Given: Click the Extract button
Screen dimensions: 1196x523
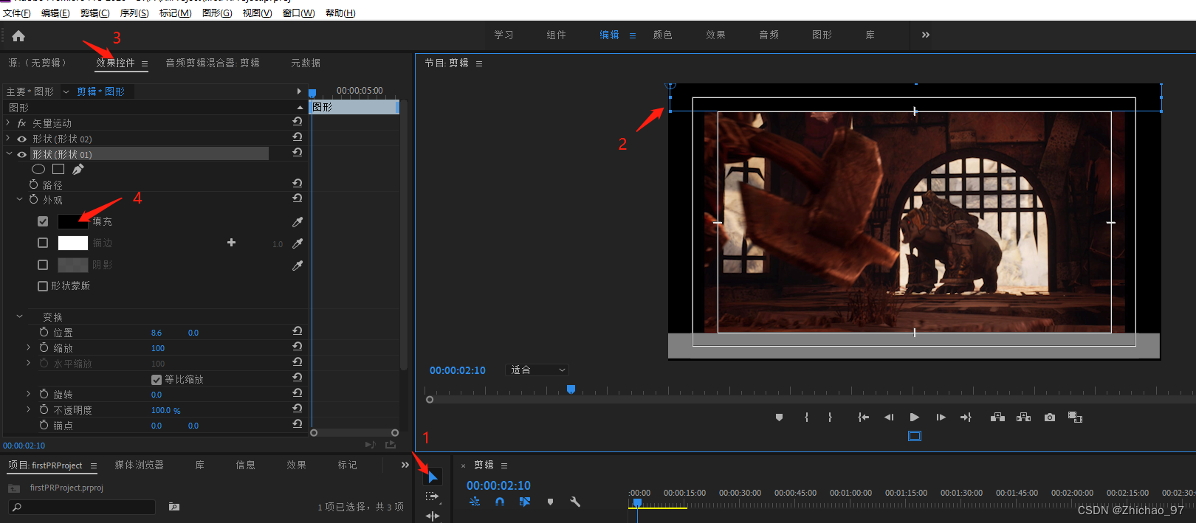Looking at the screenshot, I should tap(1023, 418).
